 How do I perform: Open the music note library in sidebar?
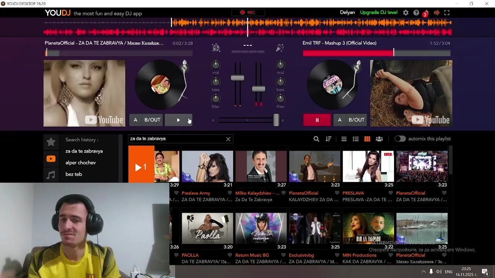(51, 175)
